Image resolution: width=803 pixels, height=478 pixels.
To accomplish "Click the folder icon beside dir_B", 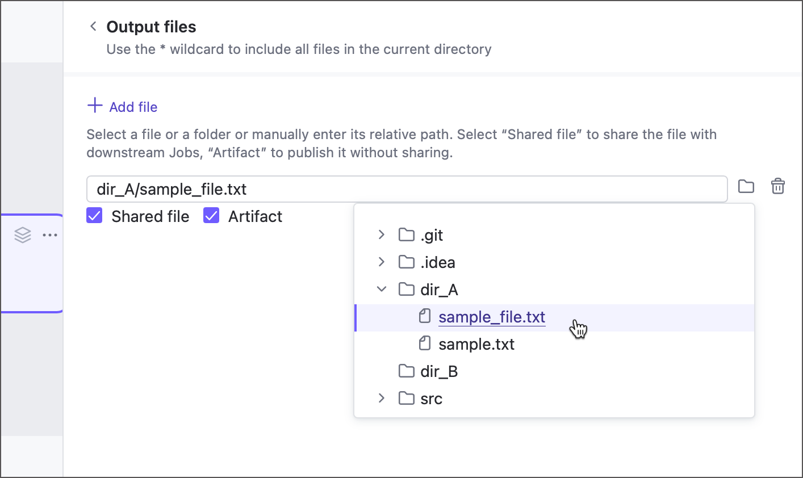I will click(x=407, y=371).
